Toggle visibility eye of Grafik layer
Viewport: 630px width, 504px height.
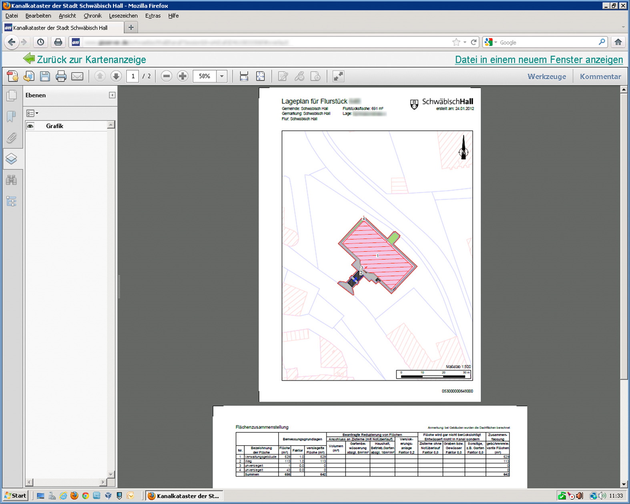tap(30, 126)
